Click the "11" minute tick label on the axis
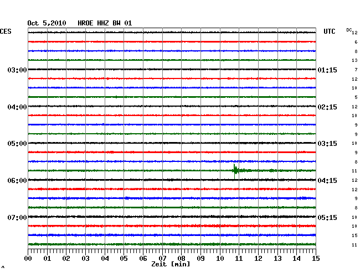This screenshot has height=273, width=360. 239,258
